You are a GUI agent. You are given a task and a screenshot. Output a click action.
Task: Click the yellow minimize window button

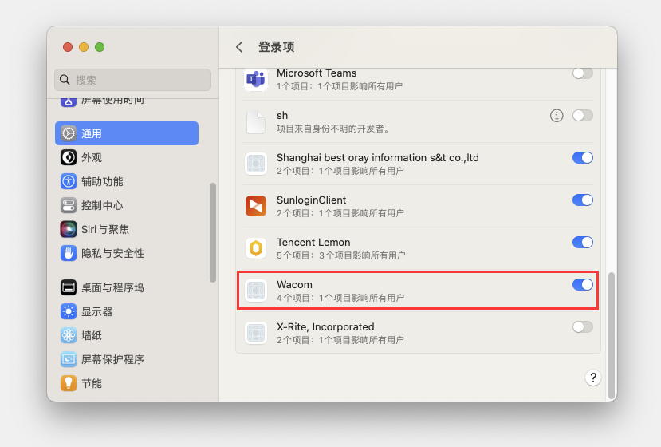coord(84,47)
